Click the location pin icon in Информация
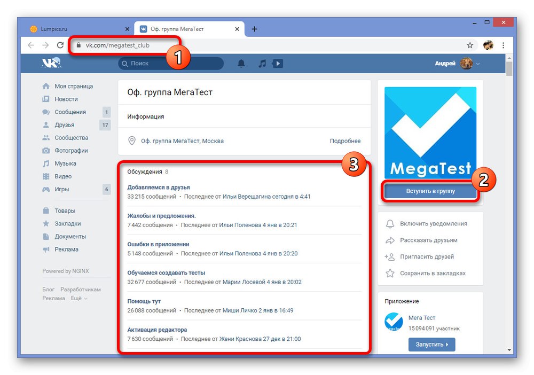 pos(132,140)
